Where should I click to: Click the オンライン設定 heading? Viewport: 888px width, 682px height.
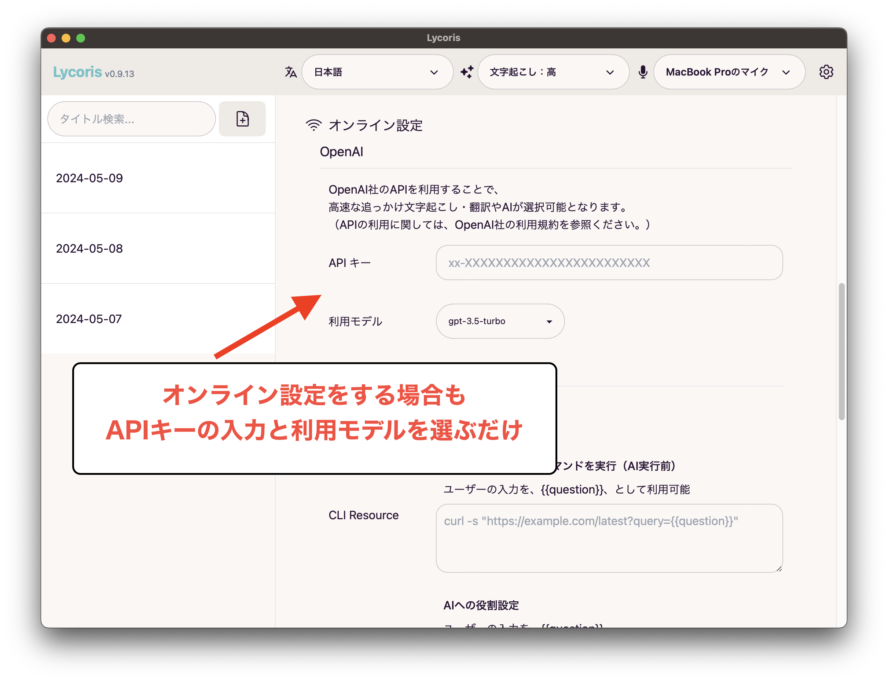tap(375, 125)
